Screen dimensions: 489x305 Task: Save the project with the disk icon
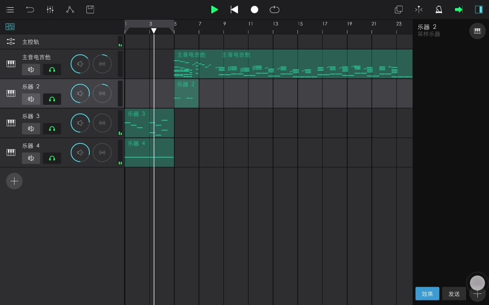point(90,10)
